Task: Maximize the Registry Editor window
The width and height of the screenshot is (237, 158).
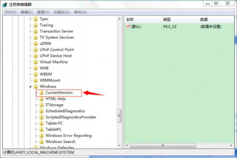Action: tap(216, 3)
